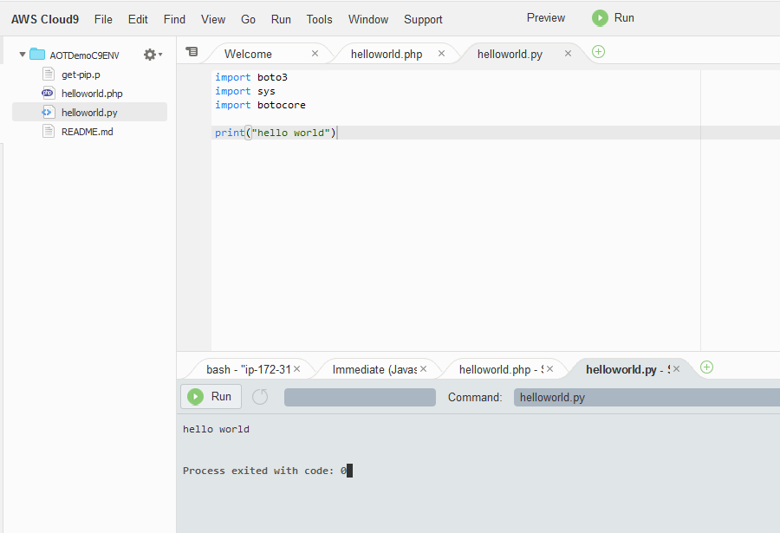The height and width of the screenshot is (533, 780).
Task: Click the Python icon beside helloworld.py
Action: coord(47,112)
